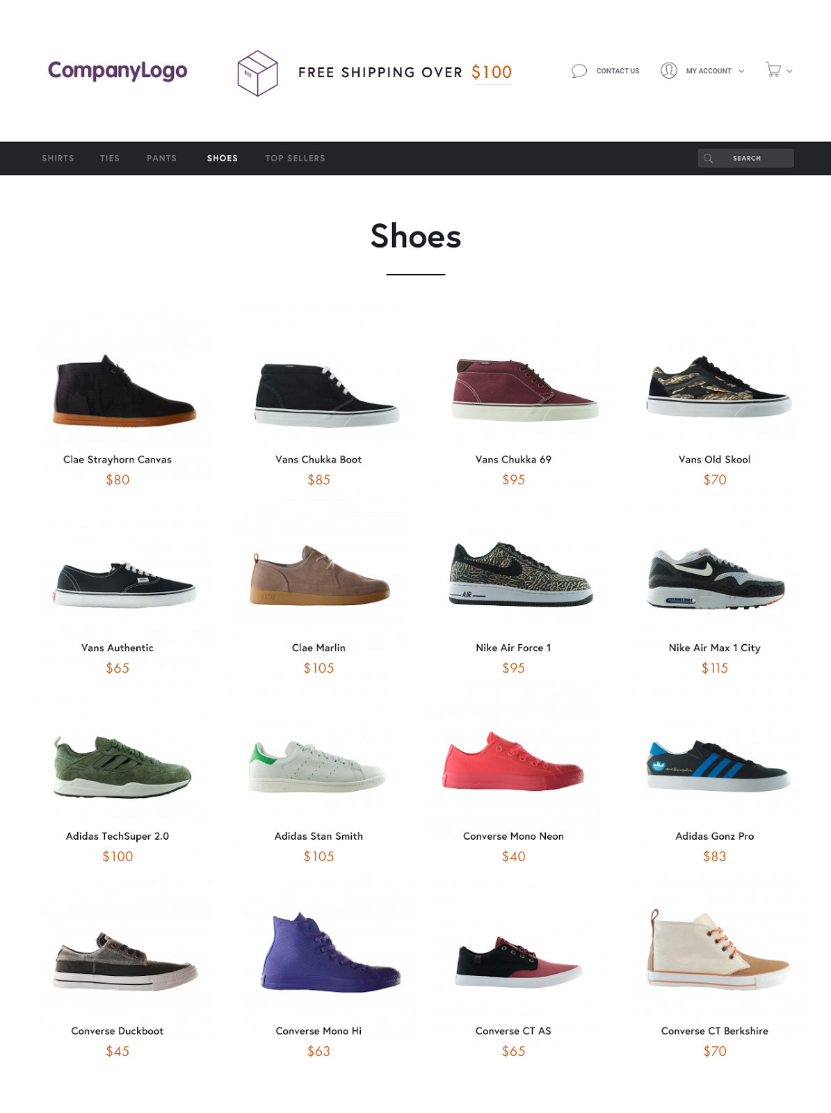Click the Converse Mono Neon product name
Image resolution: width=831 pixels, height=1113 pixels.
point(513,836)
